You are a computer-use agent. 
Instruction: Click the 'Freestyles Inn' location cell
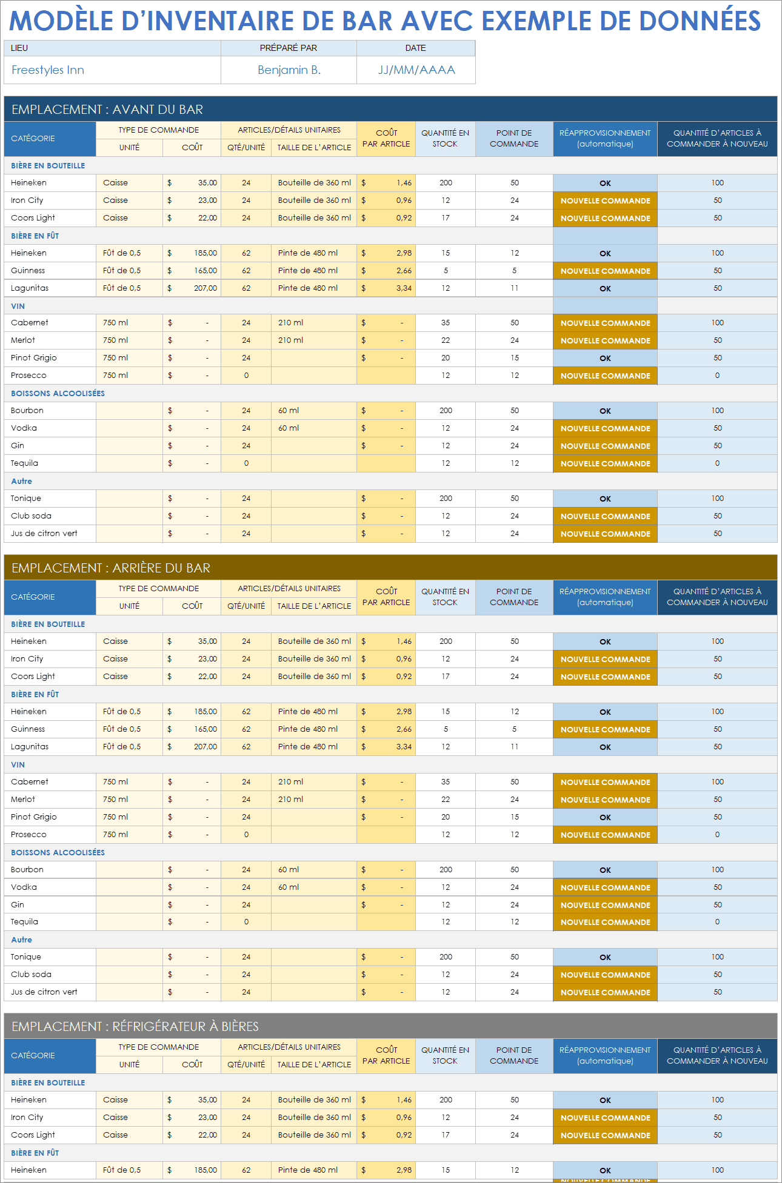(112, 70)
